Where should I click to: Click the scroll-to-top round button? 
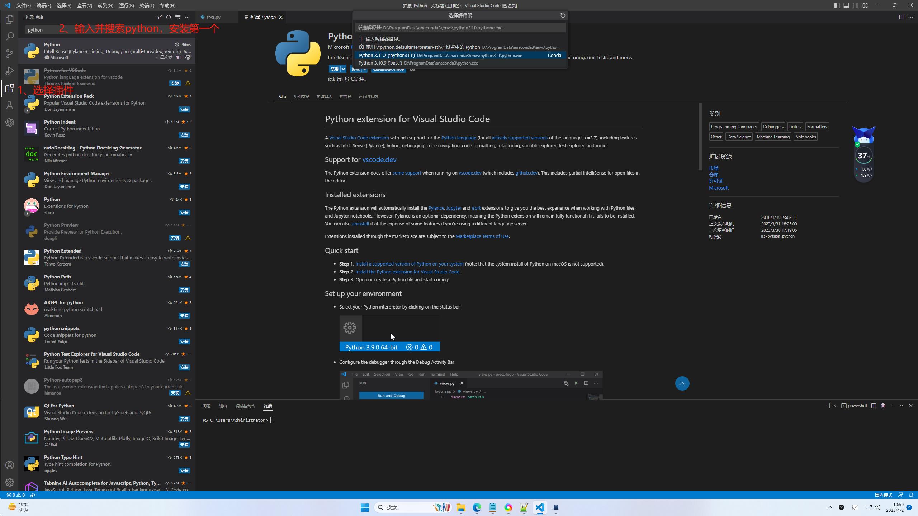click(682, 383)
